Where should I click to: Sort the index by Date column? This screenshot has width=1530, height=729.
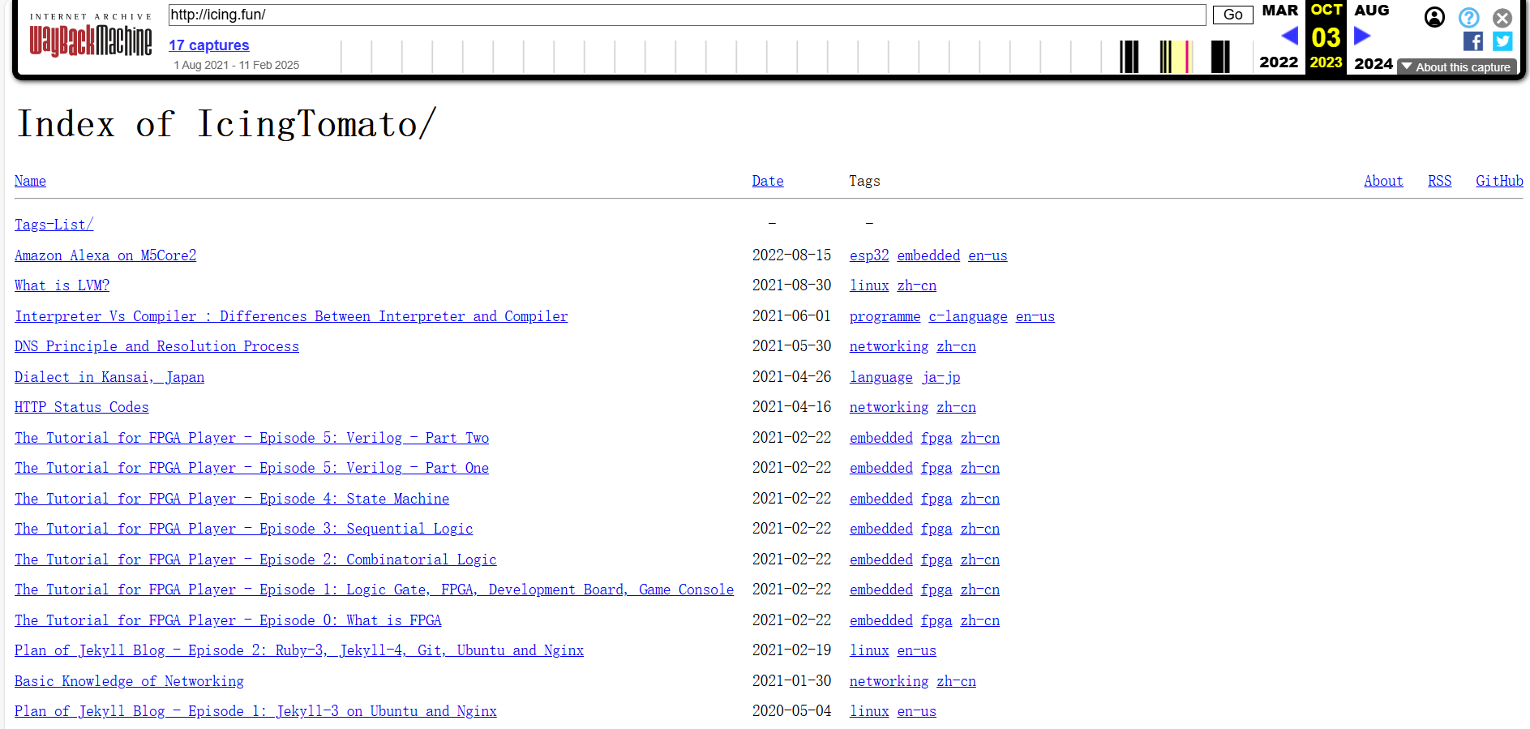[x=767, y=181]
